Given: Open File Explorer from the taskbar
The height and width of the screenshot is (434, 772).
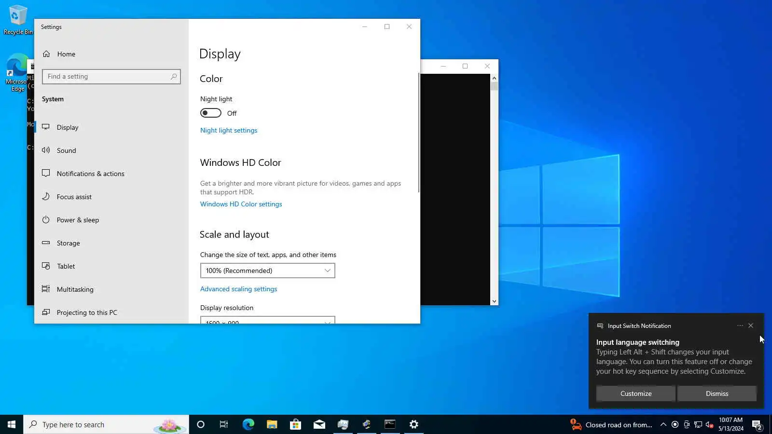Looking at the screenshot, I should coord(272,424).
